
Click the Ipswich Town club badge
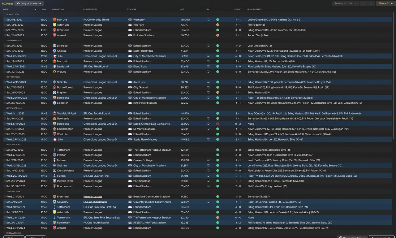click(x=54, y=181)
